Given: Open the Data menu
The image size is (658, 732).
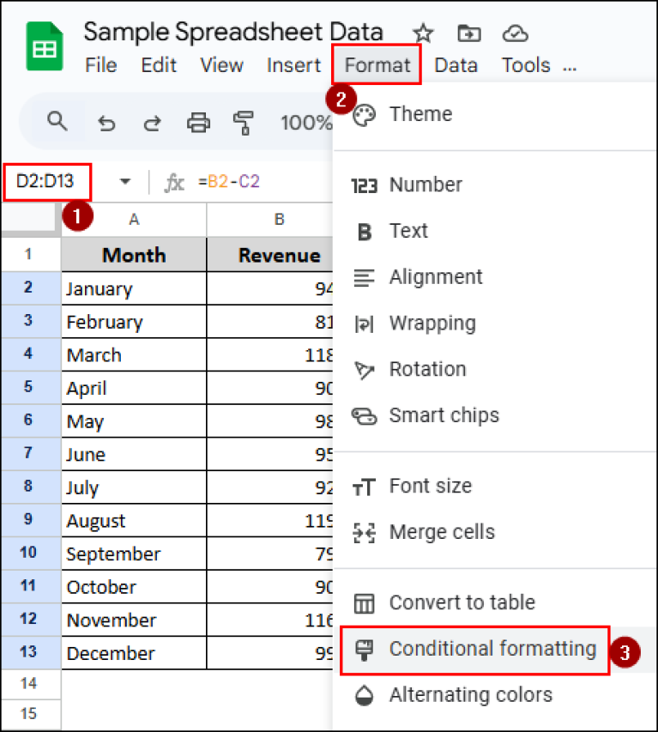Looking at the screenshot, I should click(x=456, y=65).
